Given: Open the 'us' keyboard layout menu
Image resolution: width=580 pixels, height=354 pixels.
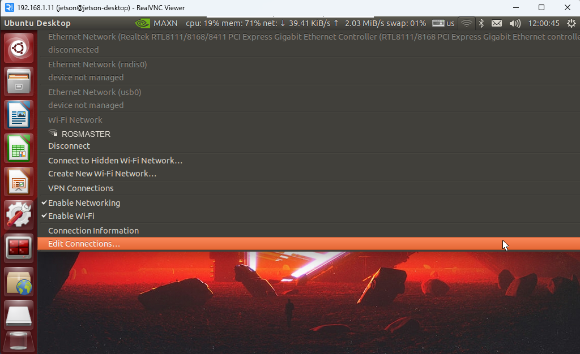Looking at the screenshot, I should pos(443,23).
